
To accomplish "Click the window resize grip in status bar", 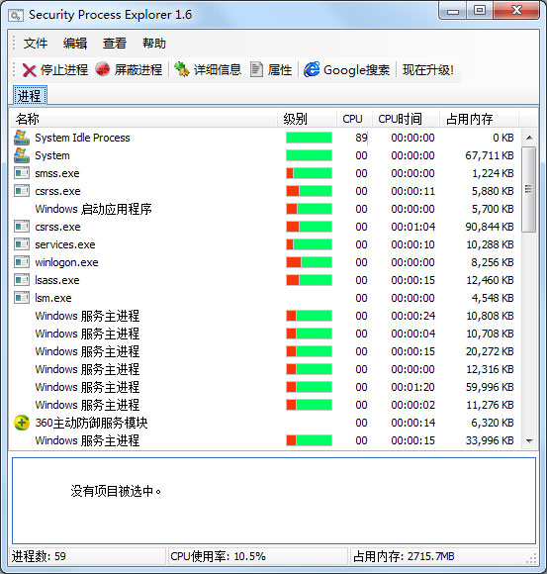I will [x=531, y=558].
